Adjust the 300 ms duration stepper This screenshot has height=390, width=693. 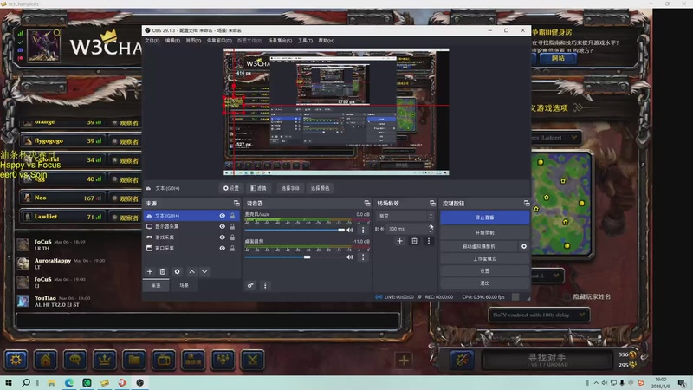coord(431,229)
